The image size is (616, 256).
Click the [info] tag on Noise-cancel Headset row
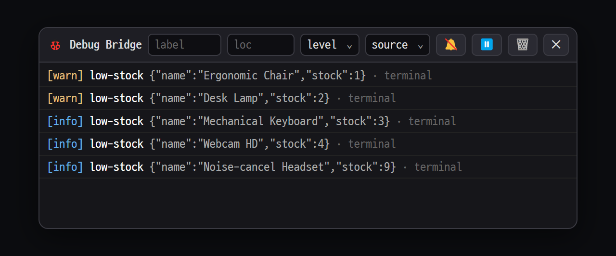point(65,167)
